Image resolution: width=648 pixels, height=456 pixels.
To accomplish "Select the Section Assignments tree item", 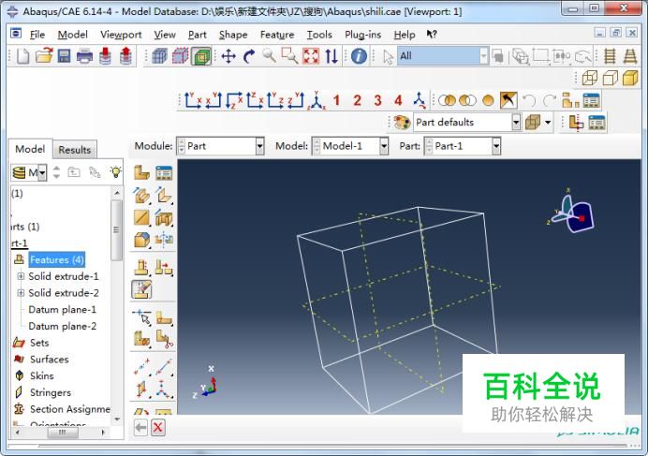I will pyautogui.click(x=70, y=409).
